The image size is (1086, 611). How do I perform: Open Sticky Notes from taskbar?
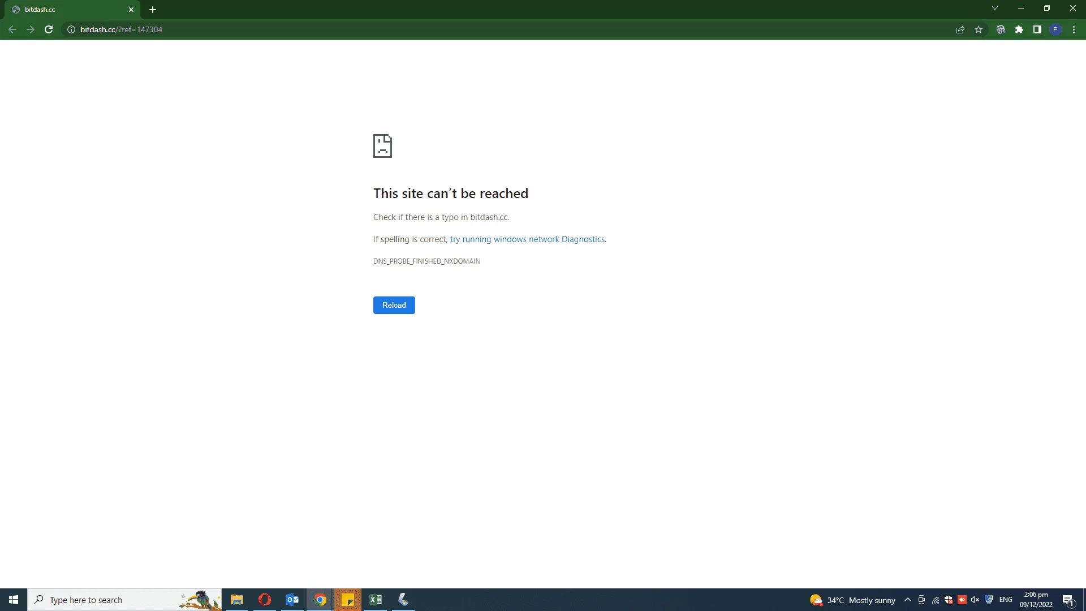tap(348, 600)
